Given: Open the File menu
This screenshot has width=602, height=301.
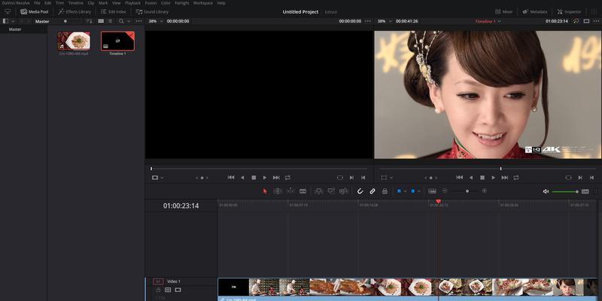Looking at the screenshot, I should (37, 3).
